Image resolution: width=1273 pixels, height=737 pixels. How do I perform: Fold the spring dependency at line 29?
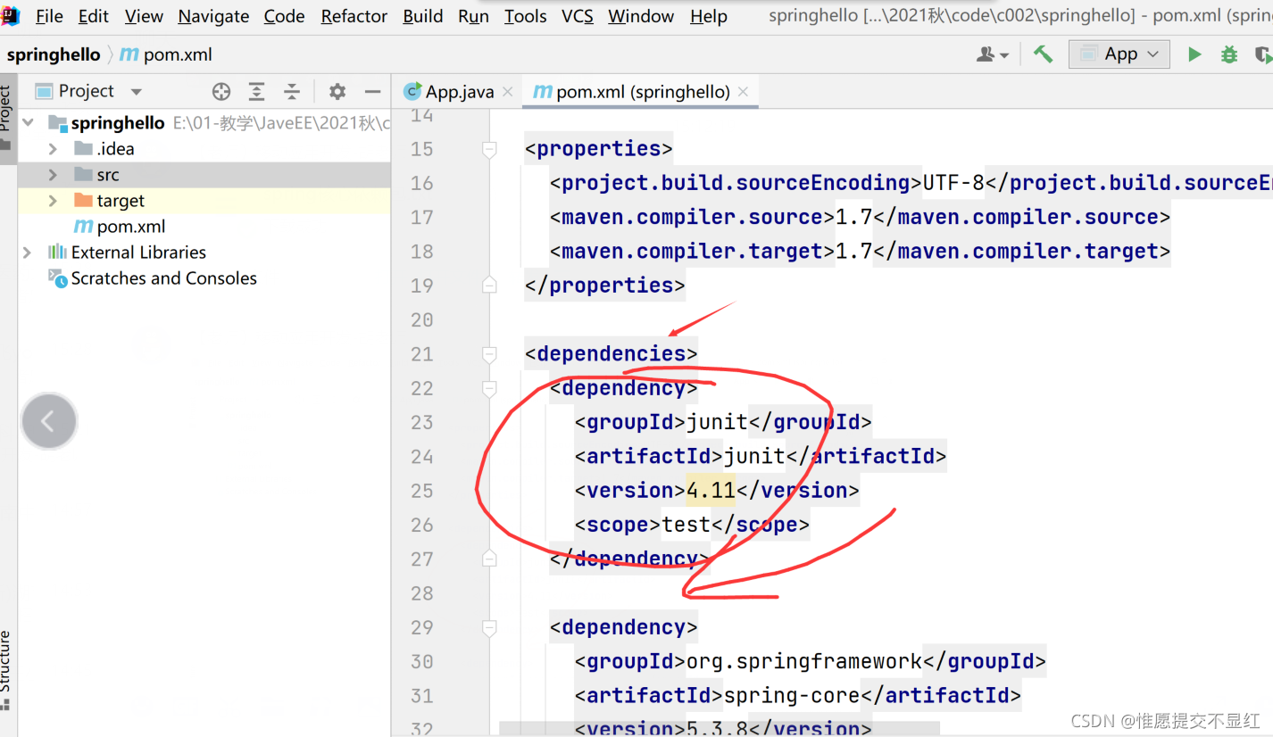point(488,628)
